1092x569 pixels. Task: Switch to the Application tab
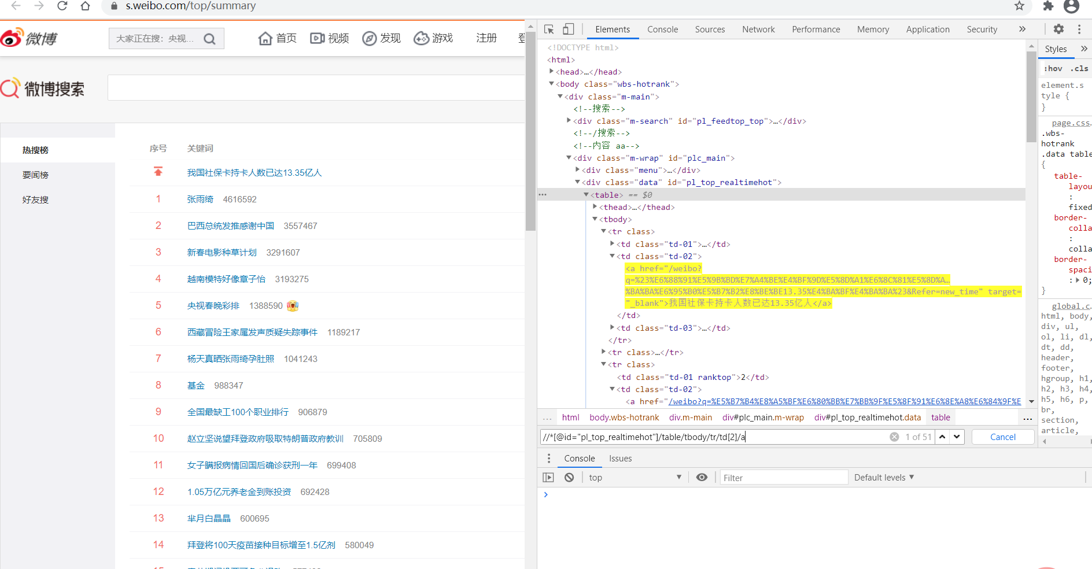(928, 29)
